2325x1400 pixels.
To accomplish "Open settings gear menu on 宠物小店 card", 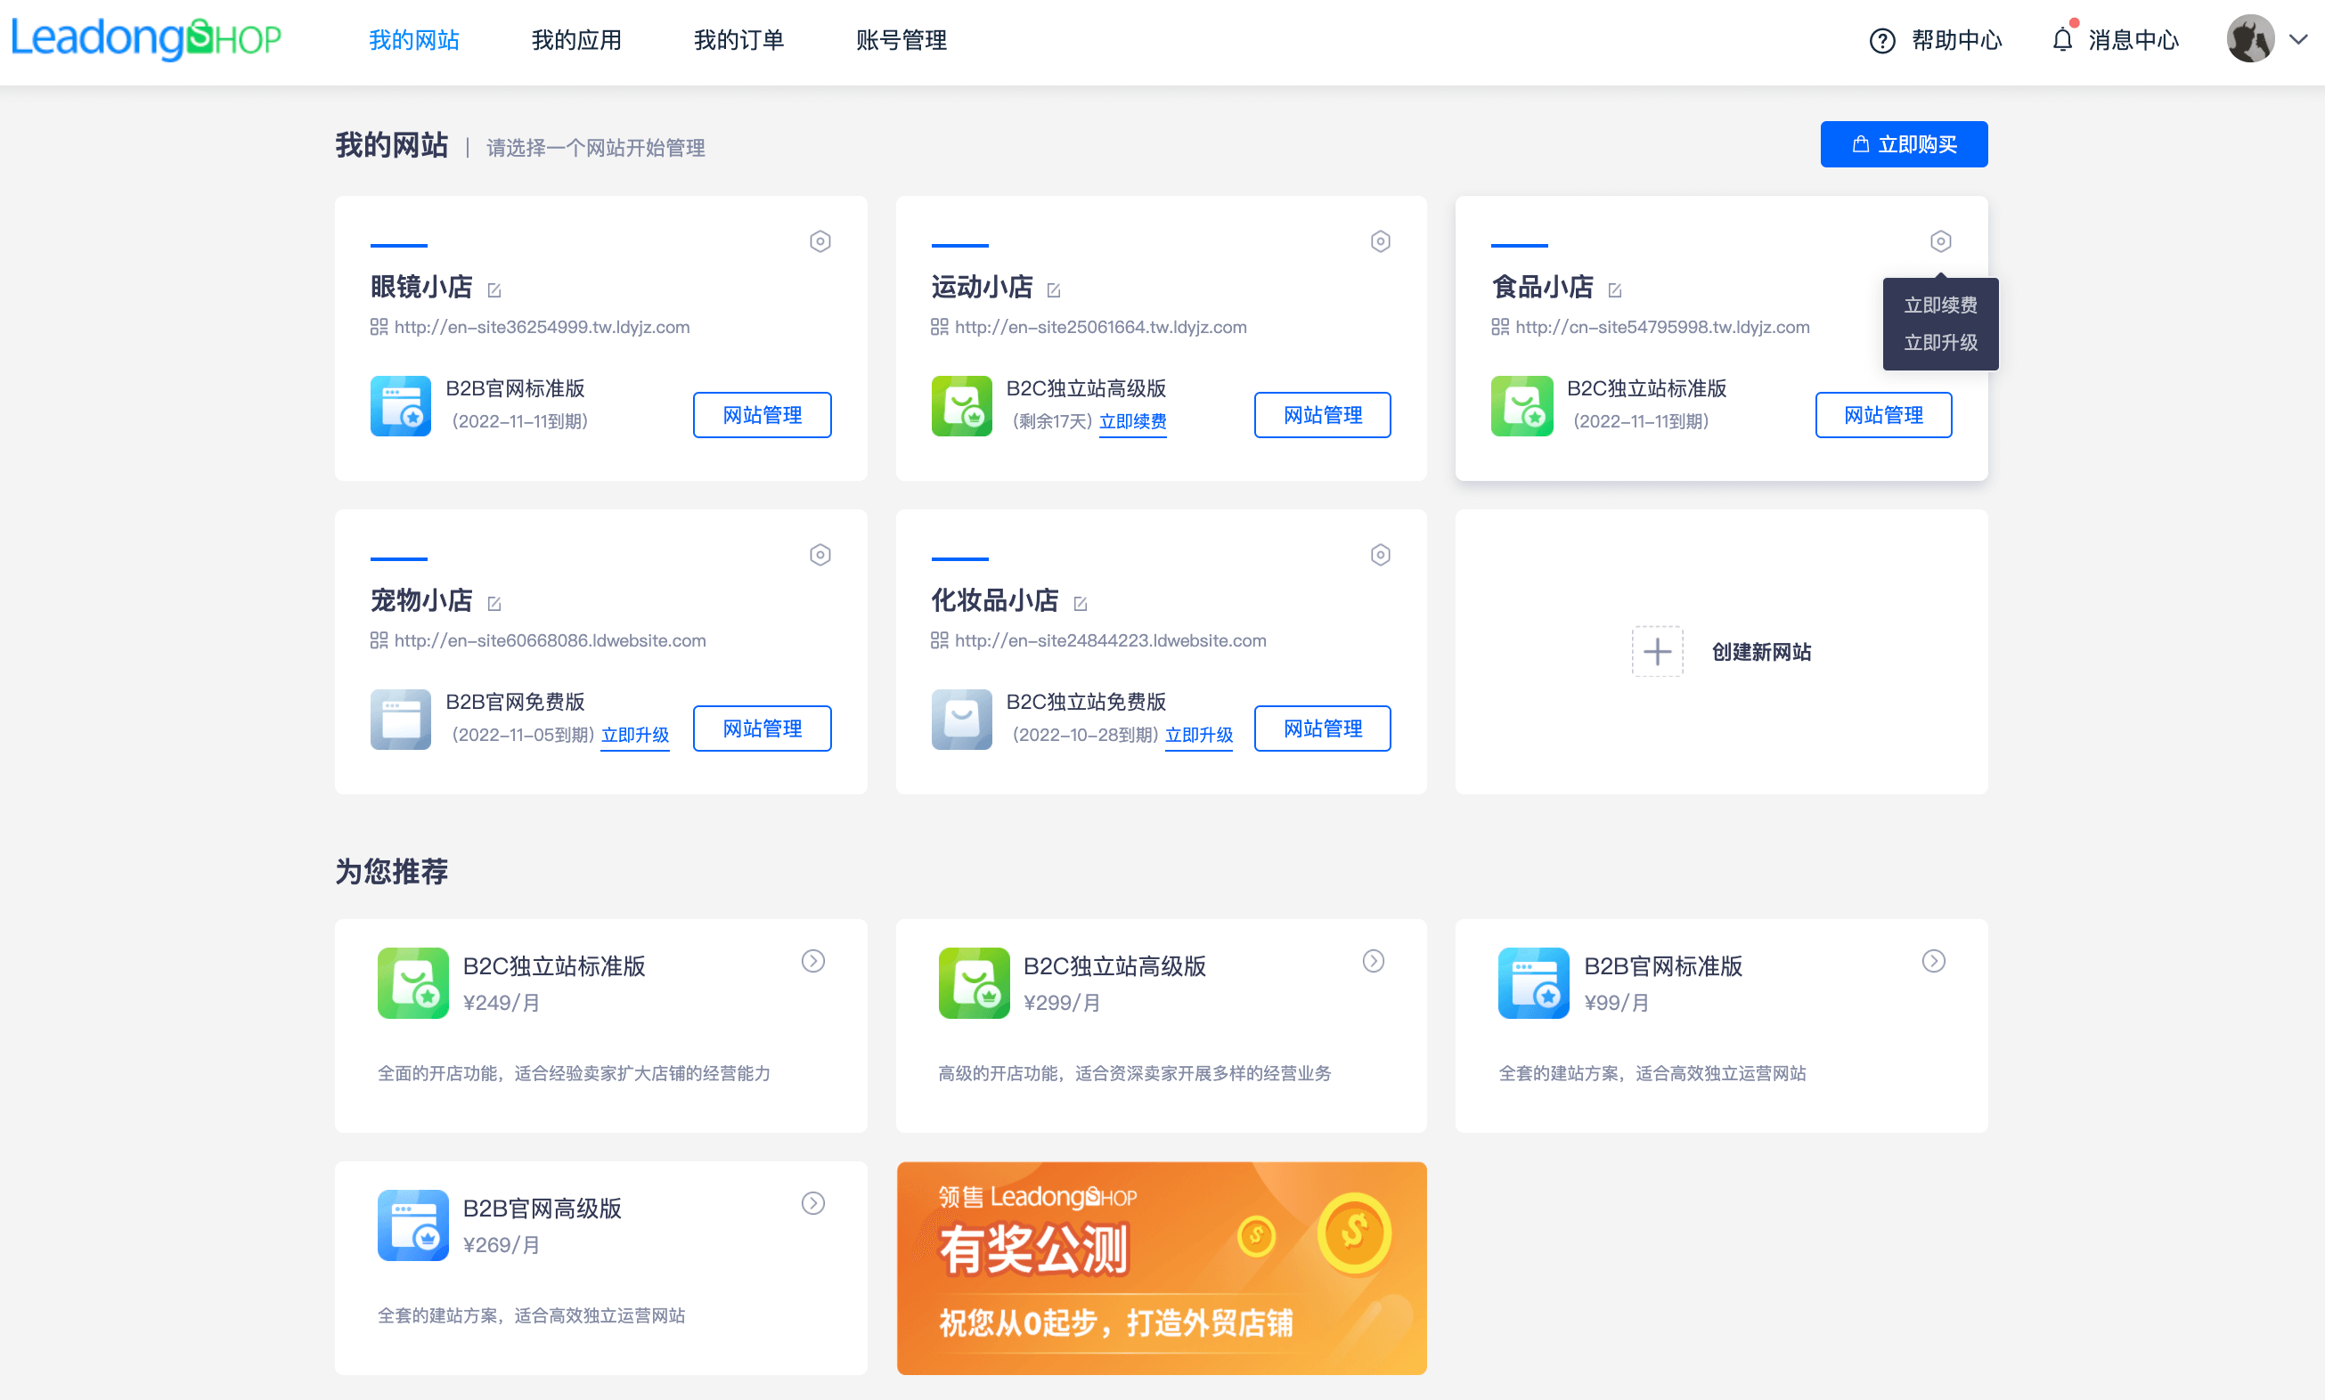I will (820, 555).
